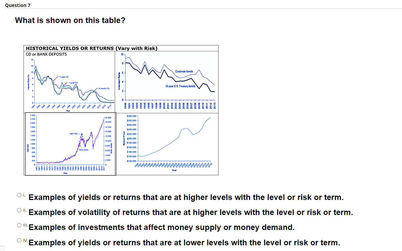
Task: Click the question text asking what the table shows
Action: point(69,20)
